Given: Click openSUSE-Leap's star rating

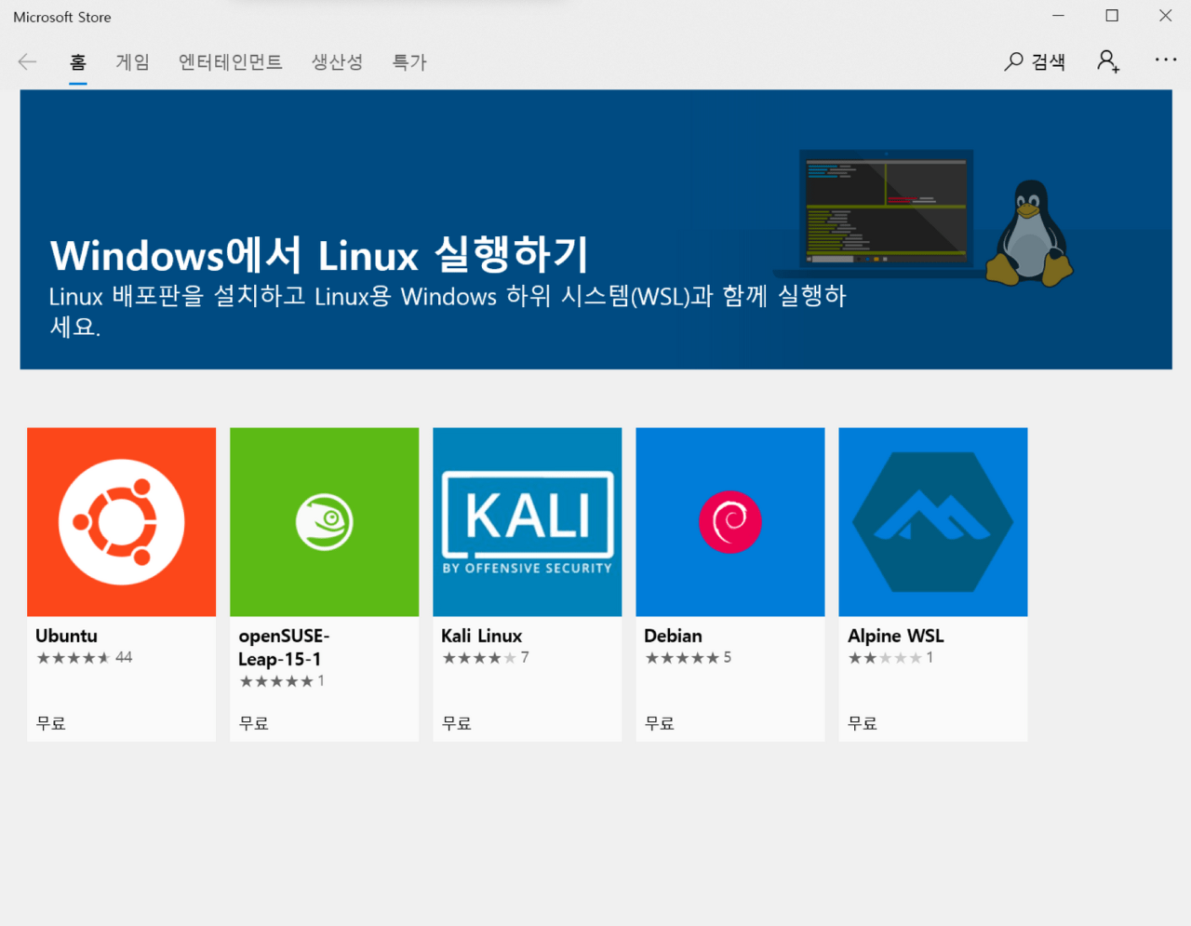Looking at the screenshot, I should (x=283, y=681).
